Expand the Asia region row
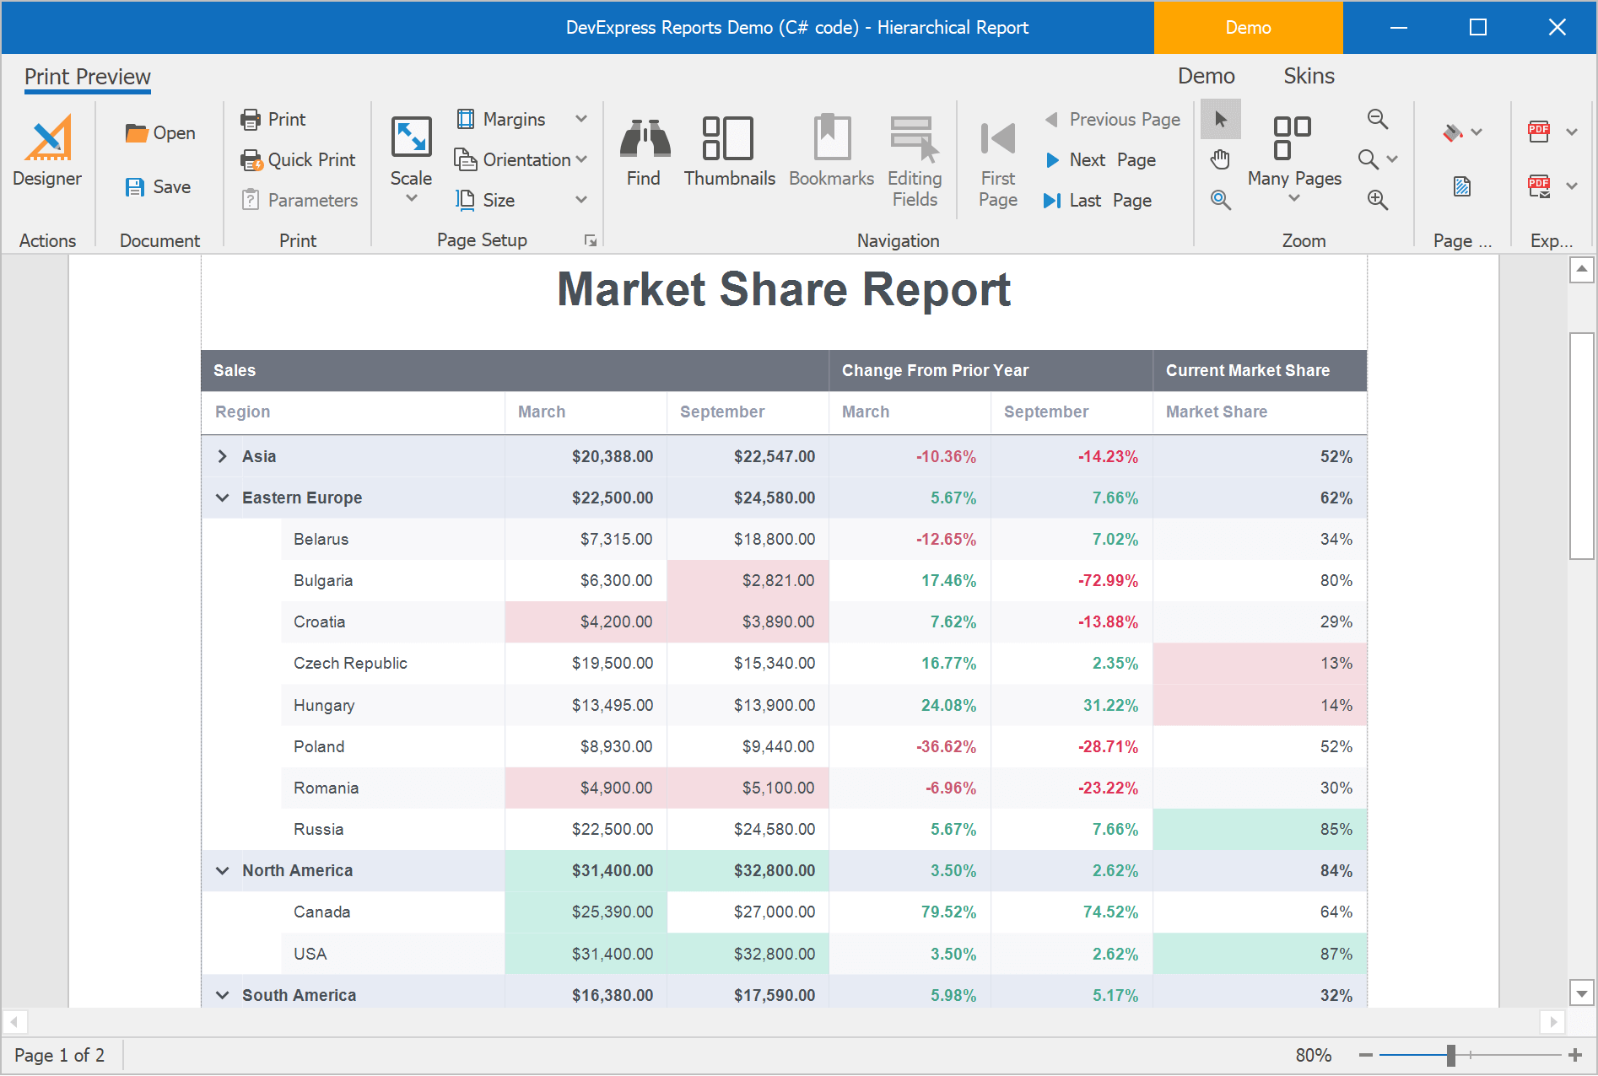Viewport: 1598px width, 1076px height. tap(222, 456)
